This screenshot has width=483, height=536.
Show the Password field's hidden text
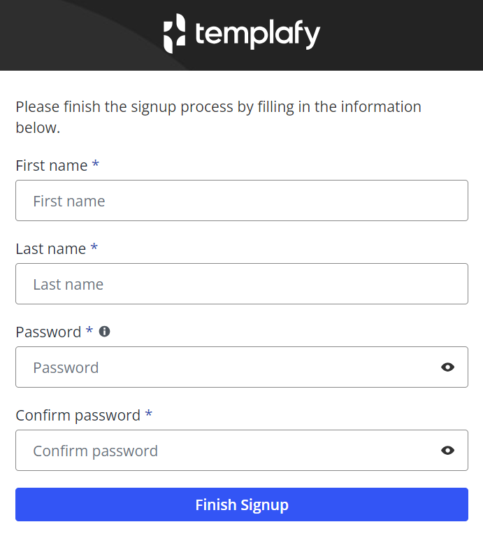[x=447, y=367]
